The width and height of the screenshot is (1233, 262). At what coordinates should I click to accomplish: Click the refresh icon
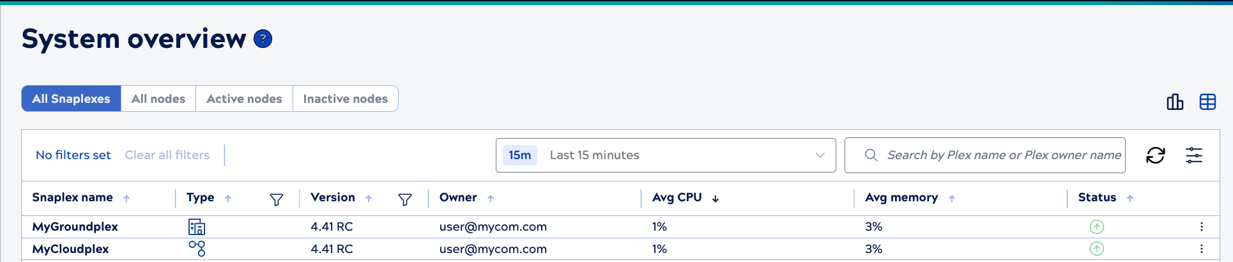pyautogui.click(x=1155, y=155)
